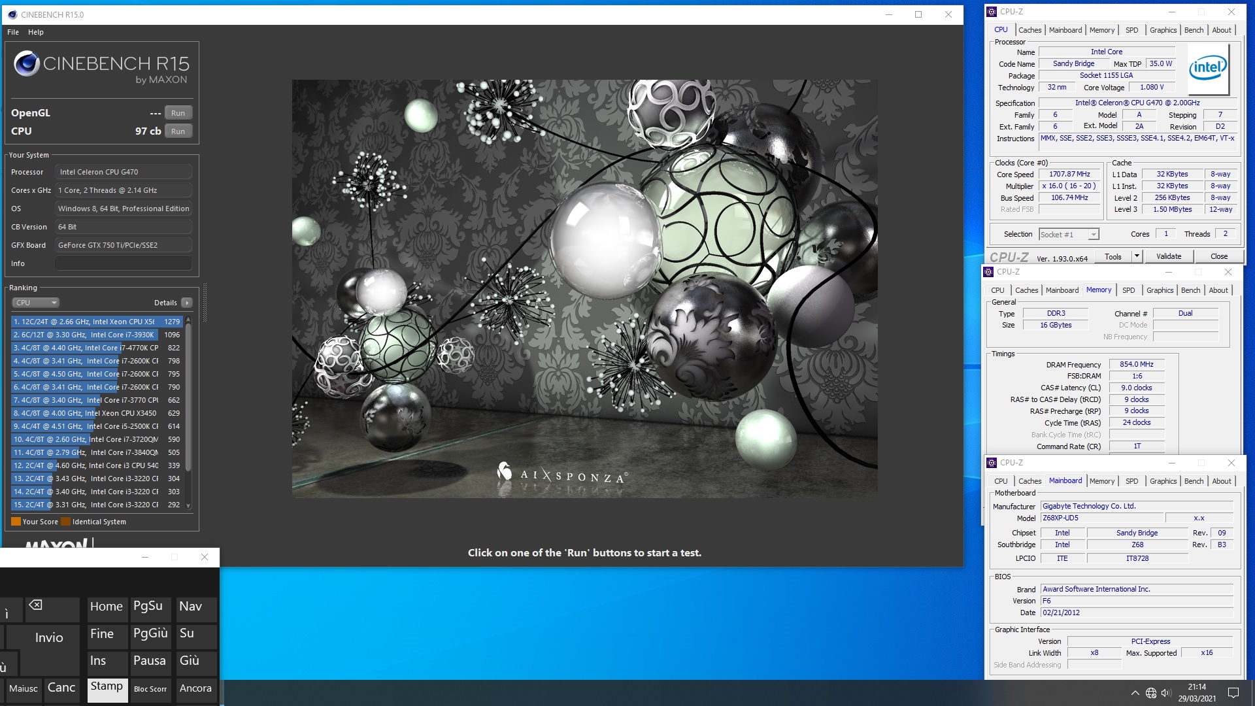This screenshot has width=1255, height=706.
Task: Select ranking row 12C/24T Intel Xeon CPU X5650
Action: tap(97, 322)
